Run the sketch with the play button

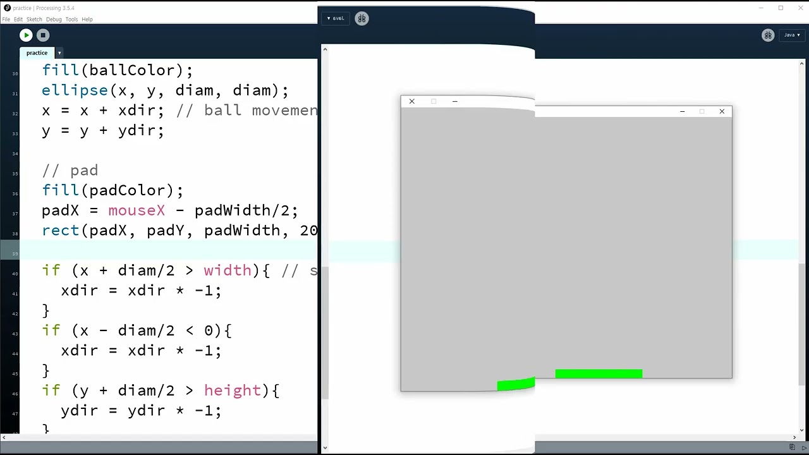(26, 35)
